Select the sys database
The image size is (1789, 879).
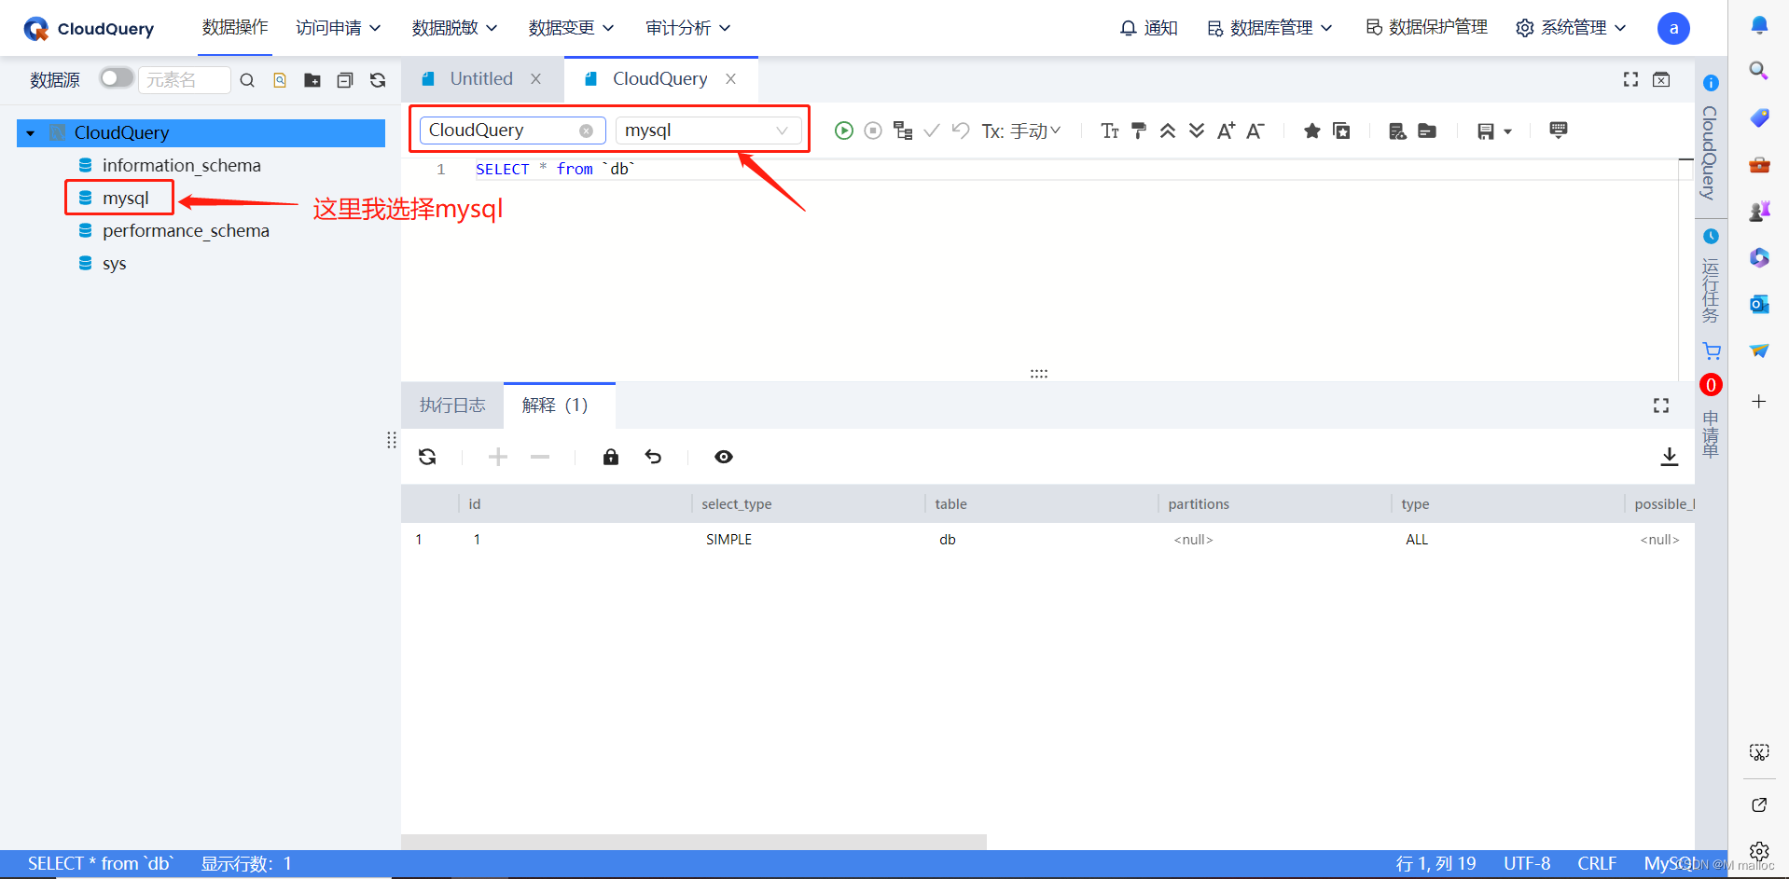click(x=114, y=264)
